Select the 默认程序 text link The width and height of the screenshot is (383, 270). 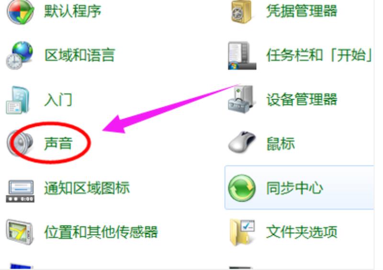point(73,11)
